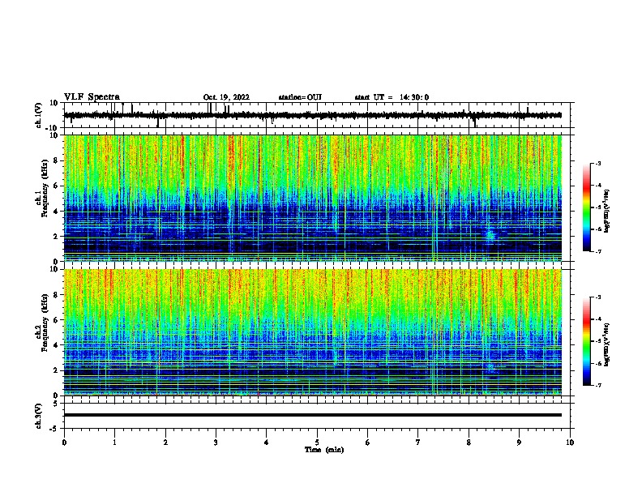Click the "Time (min)" x-axis label
642x496 pixels.
coord(324,450)
